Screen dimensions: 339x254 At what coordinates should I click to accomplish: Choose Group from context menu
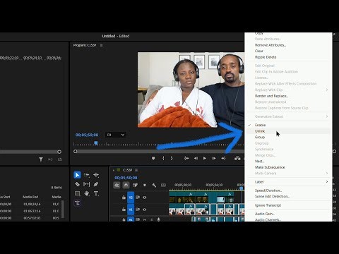coord(287,137)
